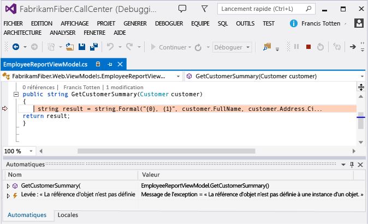The width and height of the screenshot is (368, 224).
Task: Open the user account avatar icon
Action: point(359,23)
